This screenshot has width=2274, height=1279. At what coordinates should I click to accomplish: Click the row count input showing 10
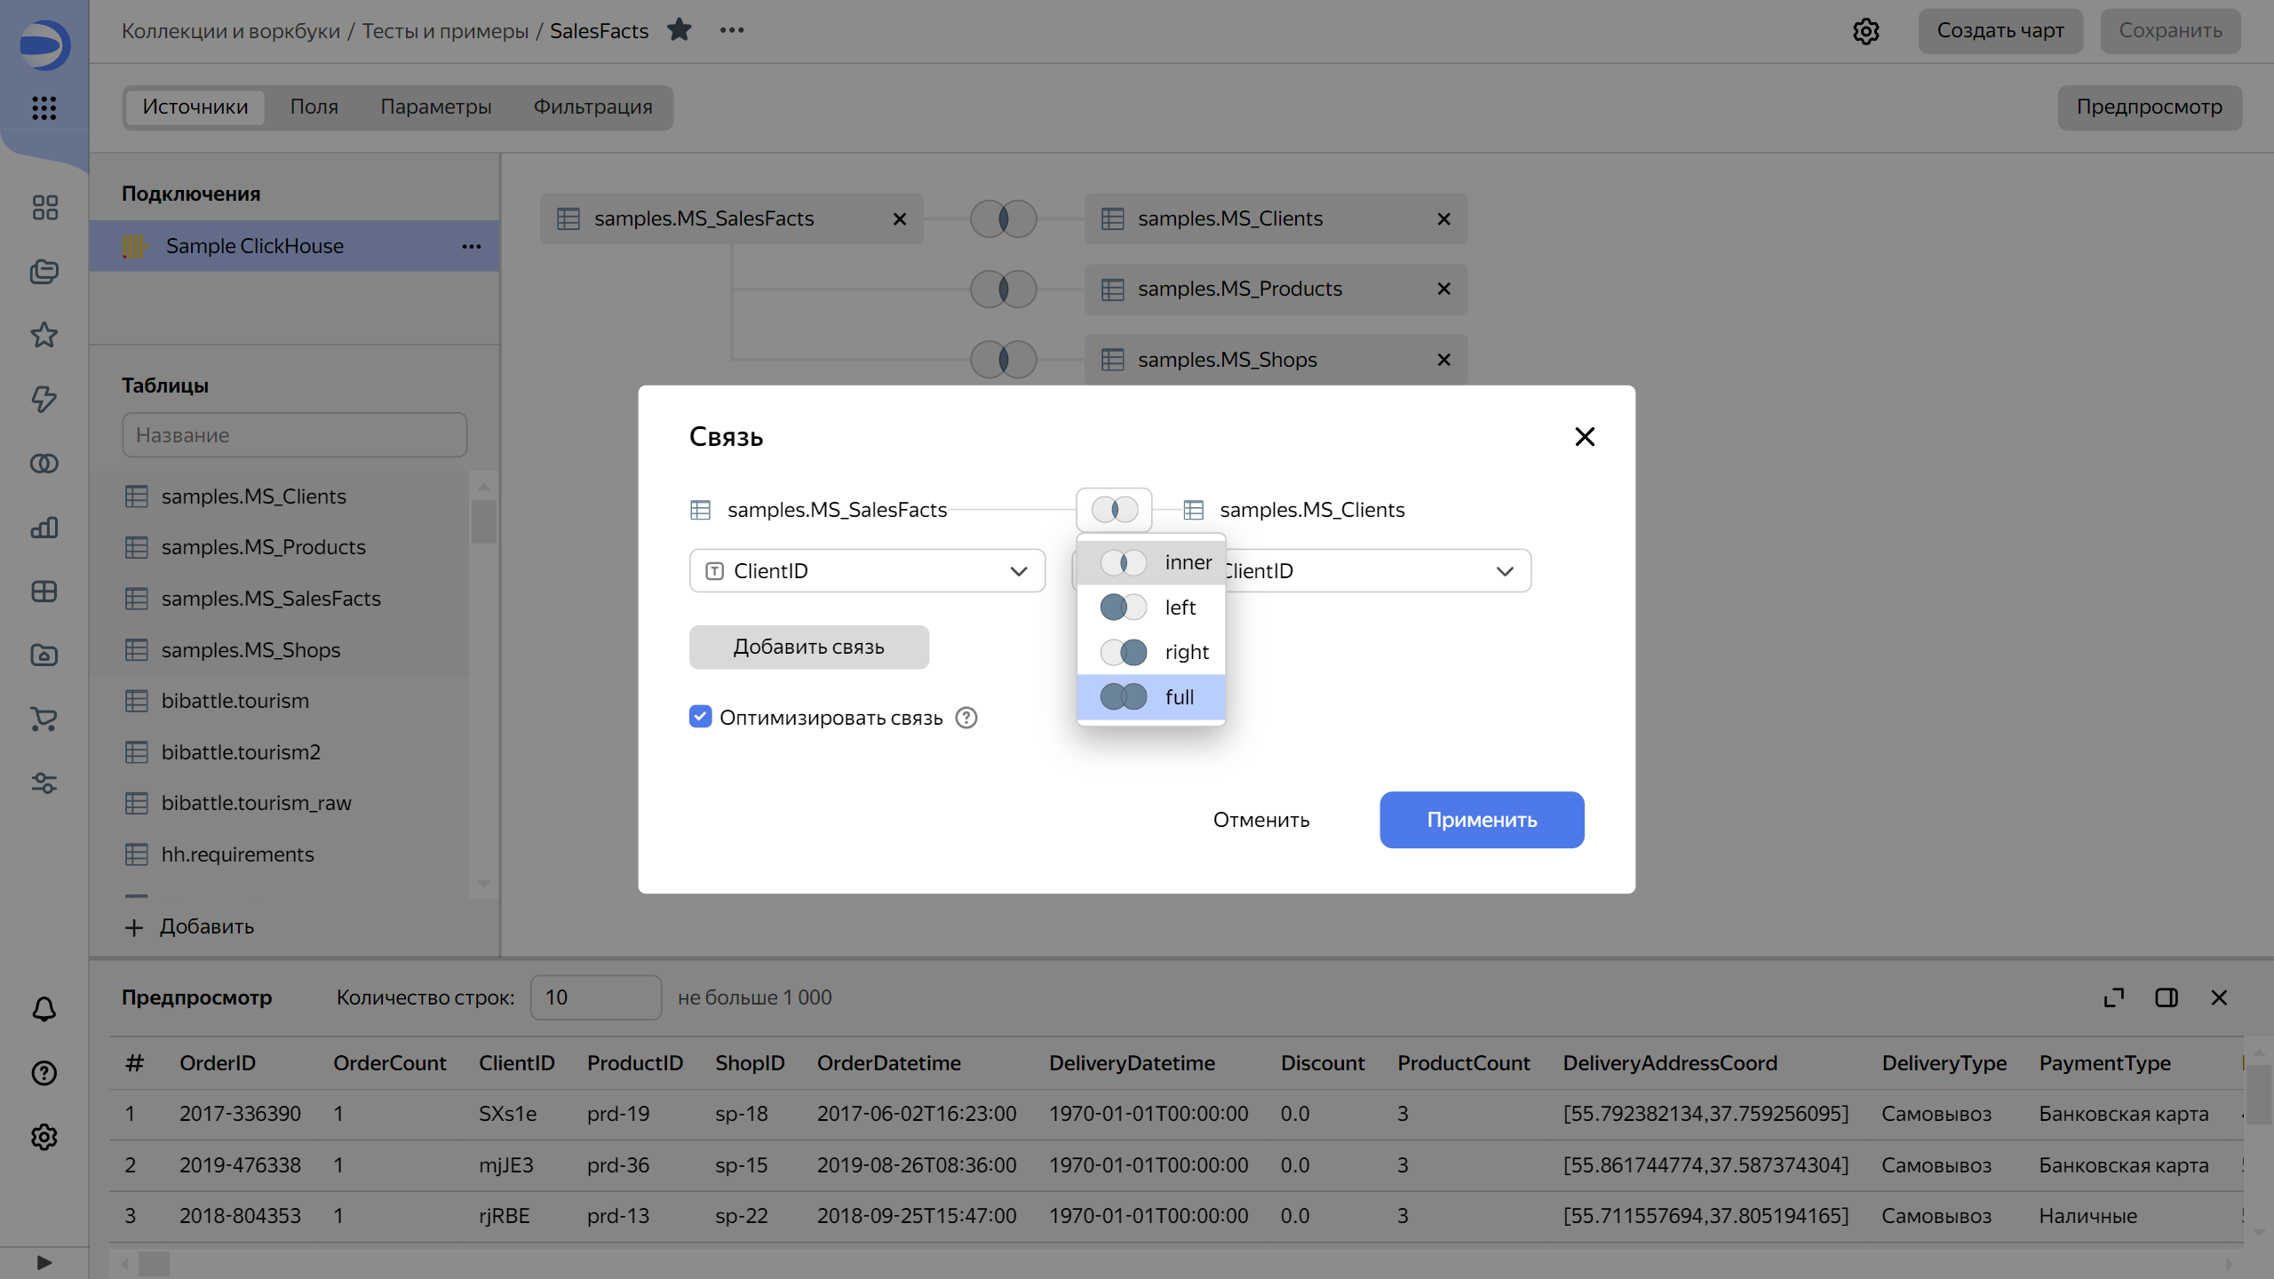click(595, 997)
